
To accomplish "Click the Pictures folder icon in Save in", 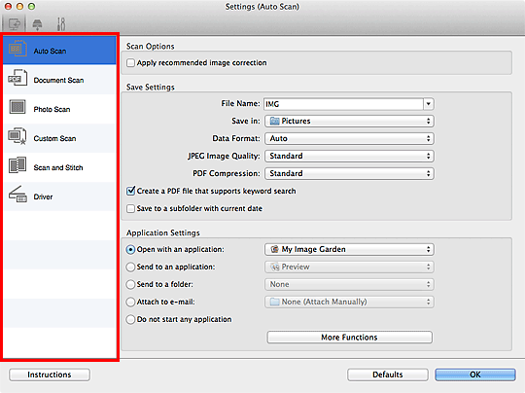I will click(x=274, y=121).
